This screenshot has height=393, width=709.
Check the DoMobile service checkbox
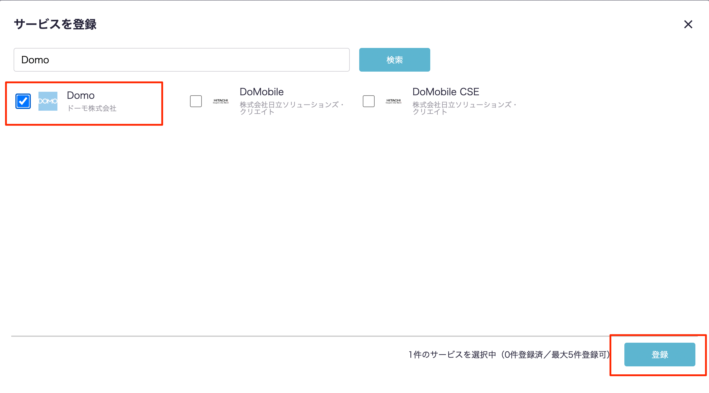pyautogui.click(x=196, y=101)
